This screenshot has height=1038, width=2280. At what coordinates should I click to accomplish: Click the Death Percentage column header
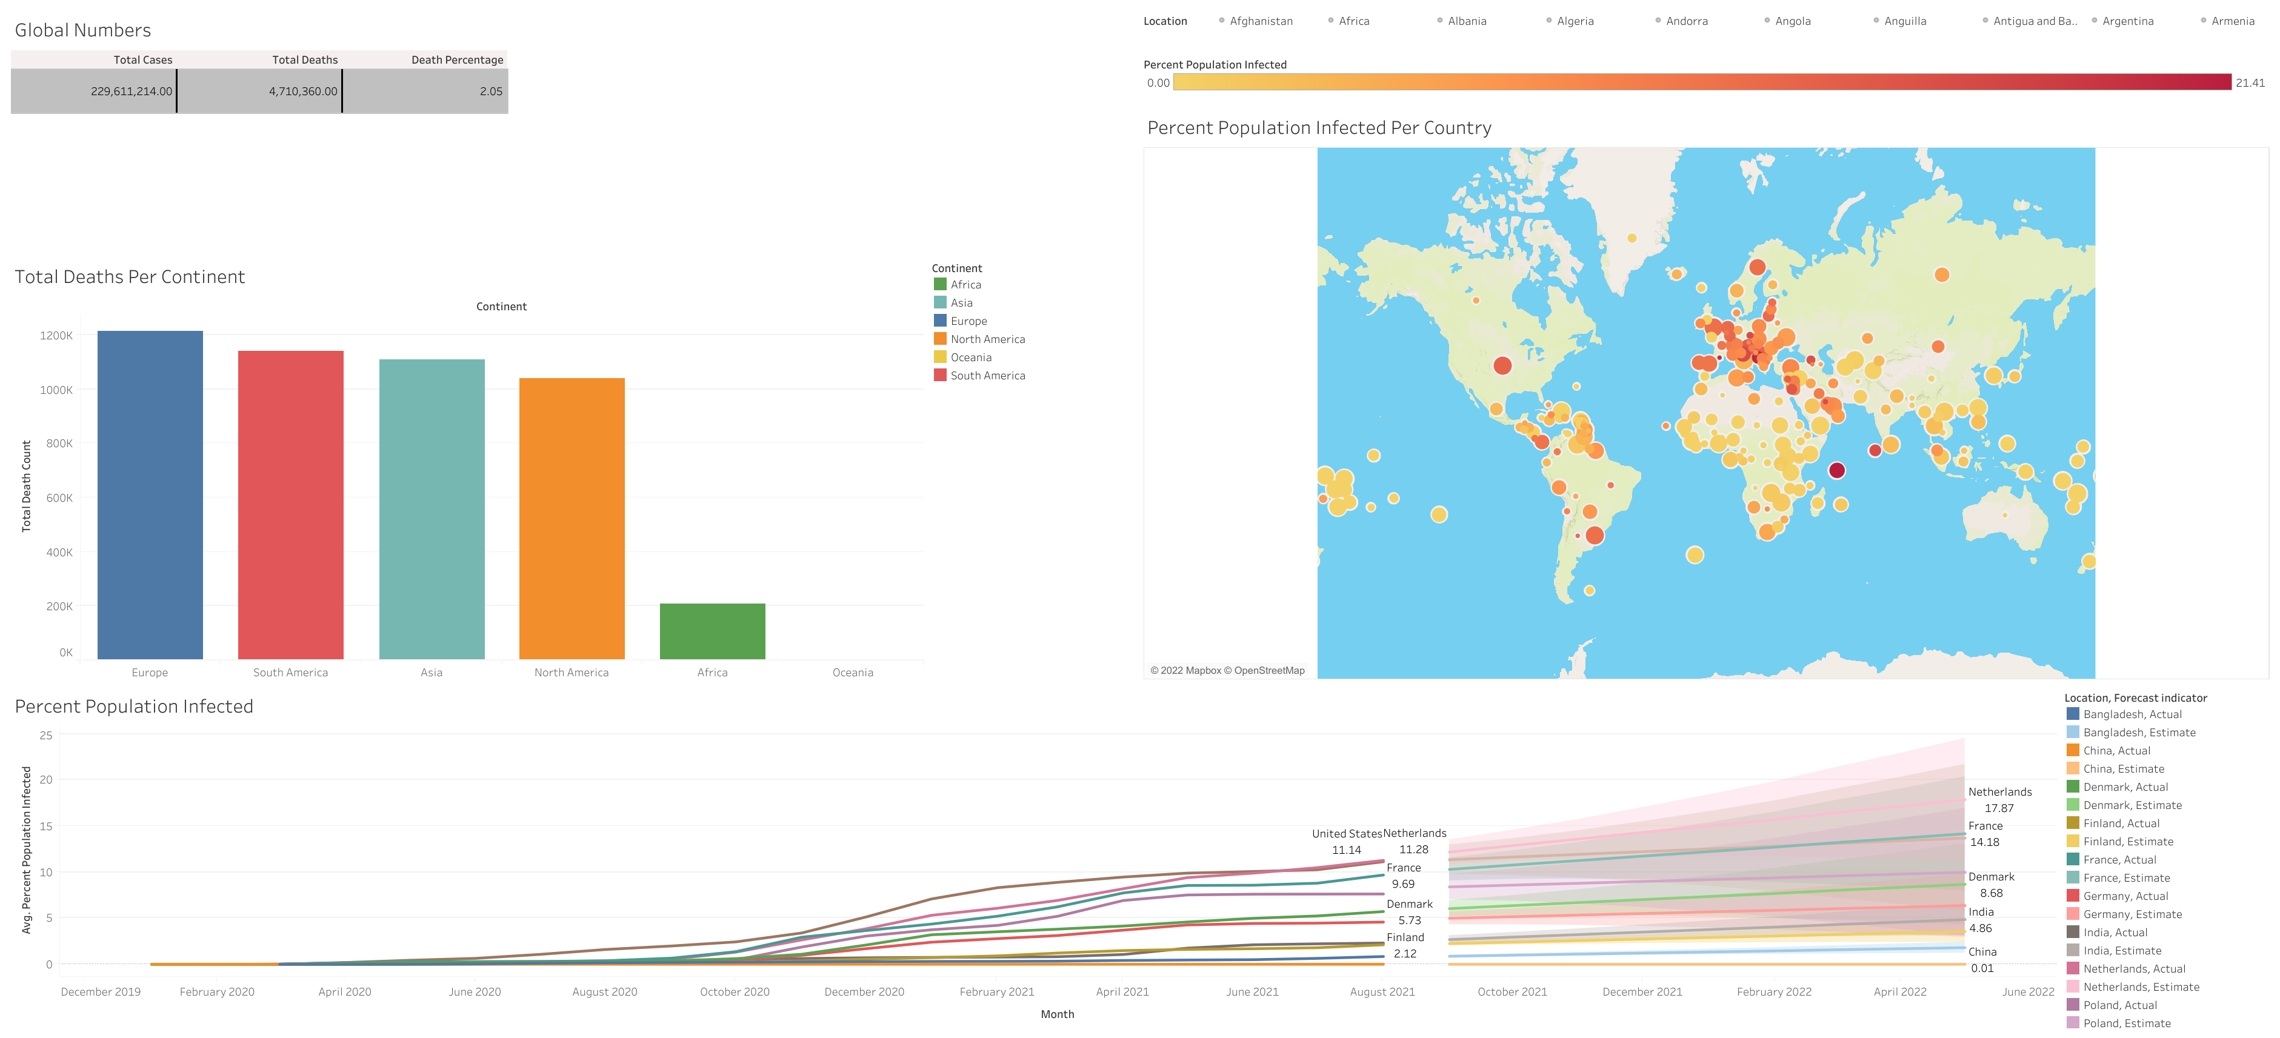(457, 60)
